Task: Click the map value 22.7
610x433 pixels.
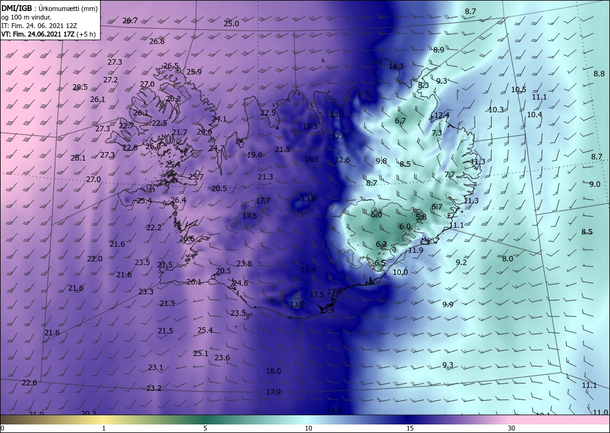Action: tap(126, 125)
